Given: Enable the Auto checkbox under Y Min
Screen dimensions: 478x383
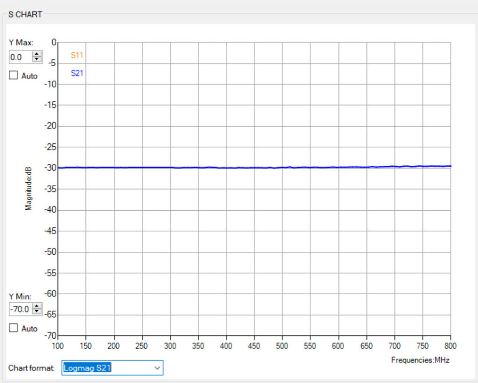Looking at the screenshot, I should tap(13, 328).
